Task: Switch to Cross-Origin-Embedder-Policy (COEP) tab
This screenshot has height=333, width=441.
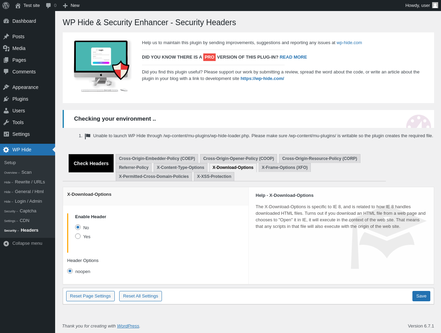Action: (157, 159)
